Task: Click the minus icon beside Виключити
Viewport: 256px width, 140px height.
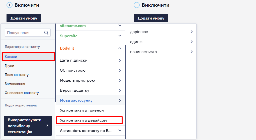Action: pyautogui.click(x=137, y=5)
